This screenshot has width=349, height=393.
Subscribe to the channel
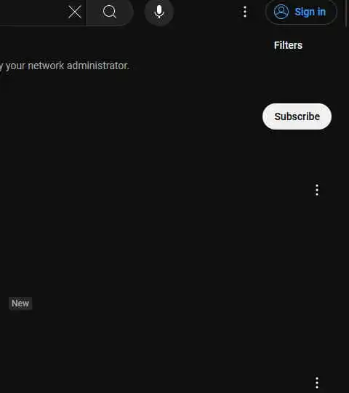click(297, 116)
